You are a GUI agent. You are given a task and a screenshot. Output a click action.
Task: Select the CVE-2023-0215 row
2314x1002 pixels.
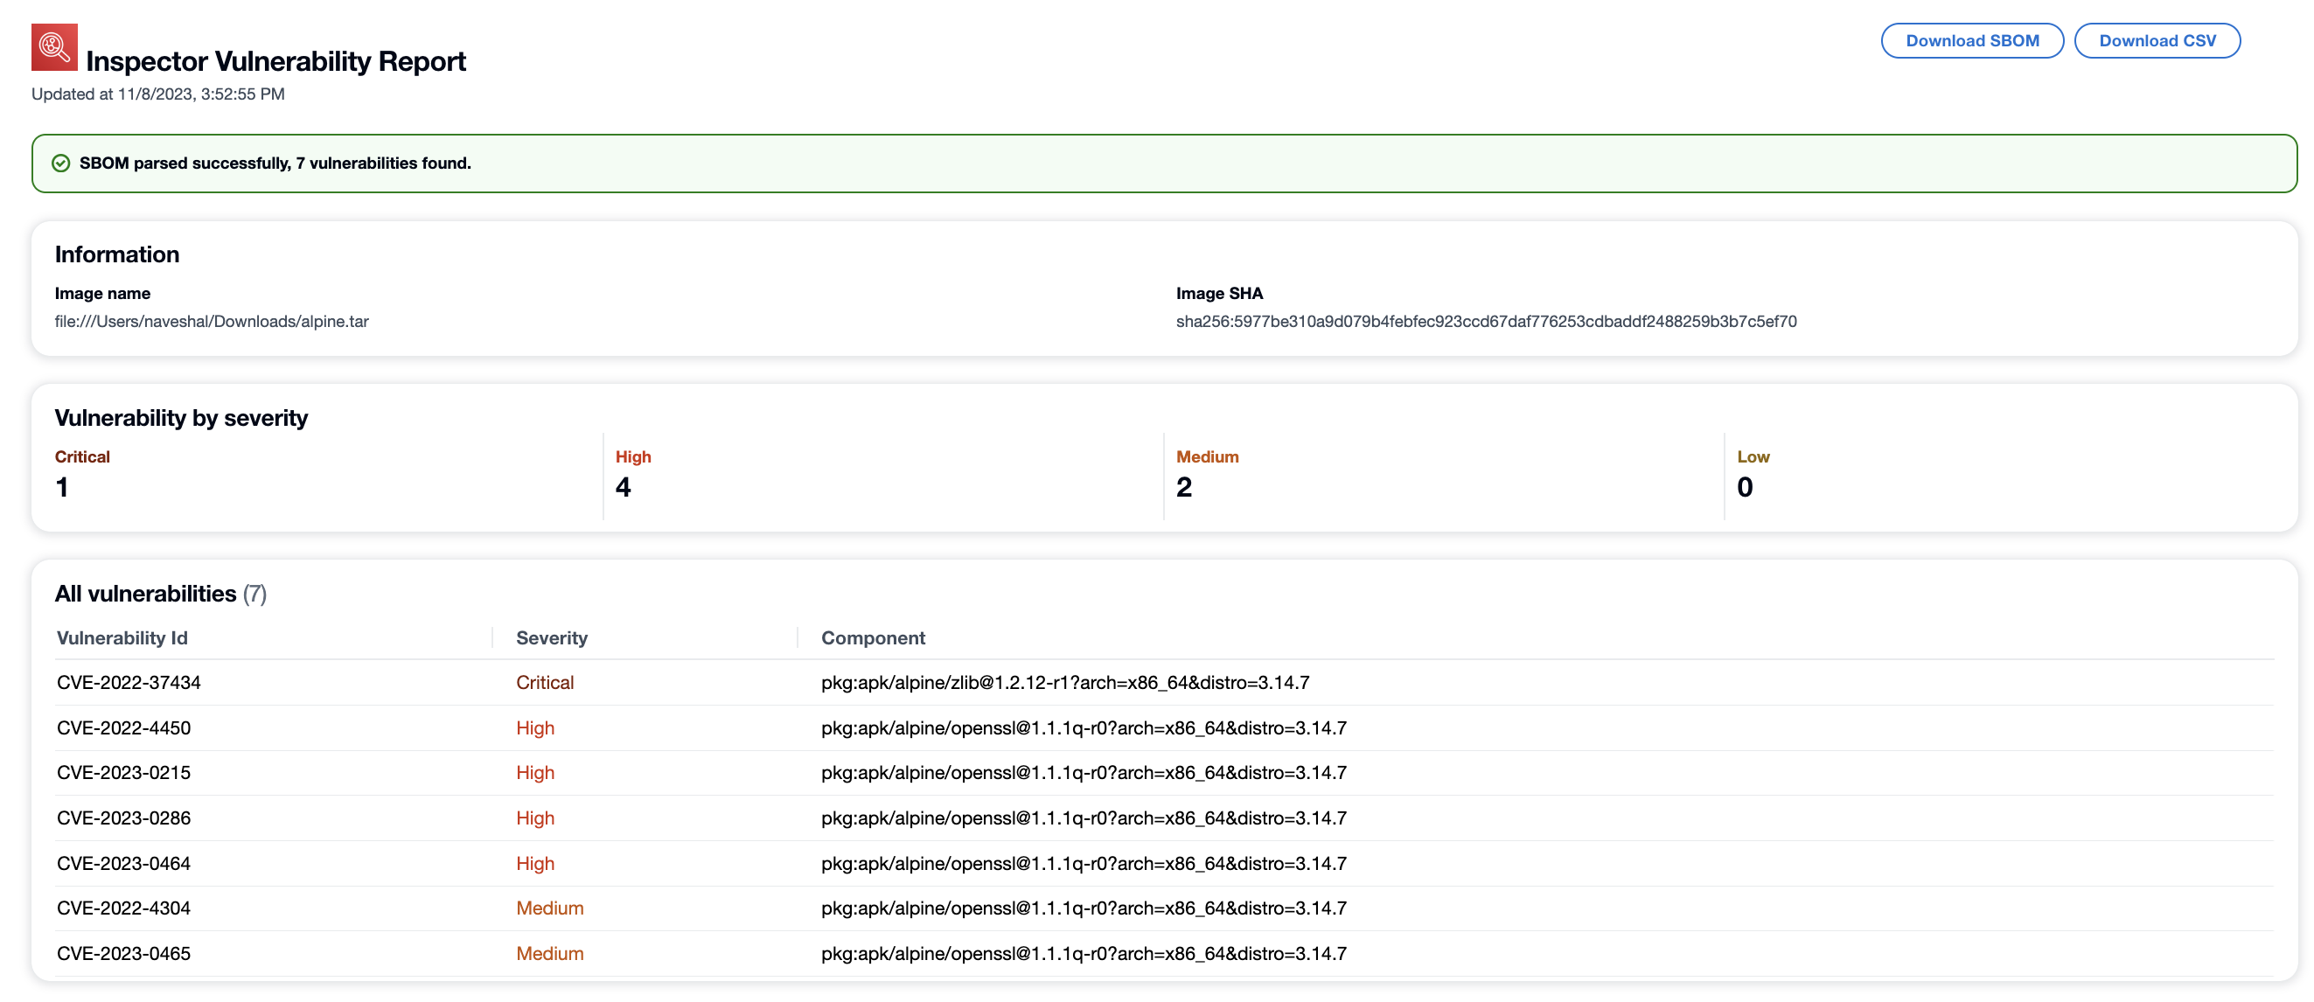coord(124,772)
